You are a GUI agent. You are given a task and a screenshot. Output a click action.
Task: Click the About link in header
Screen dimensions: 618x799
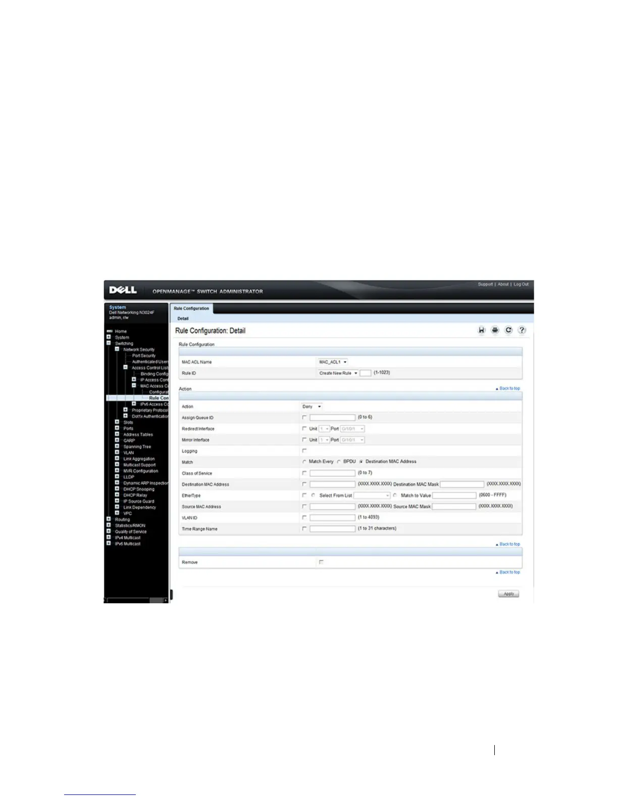click(x=503, y=284)
